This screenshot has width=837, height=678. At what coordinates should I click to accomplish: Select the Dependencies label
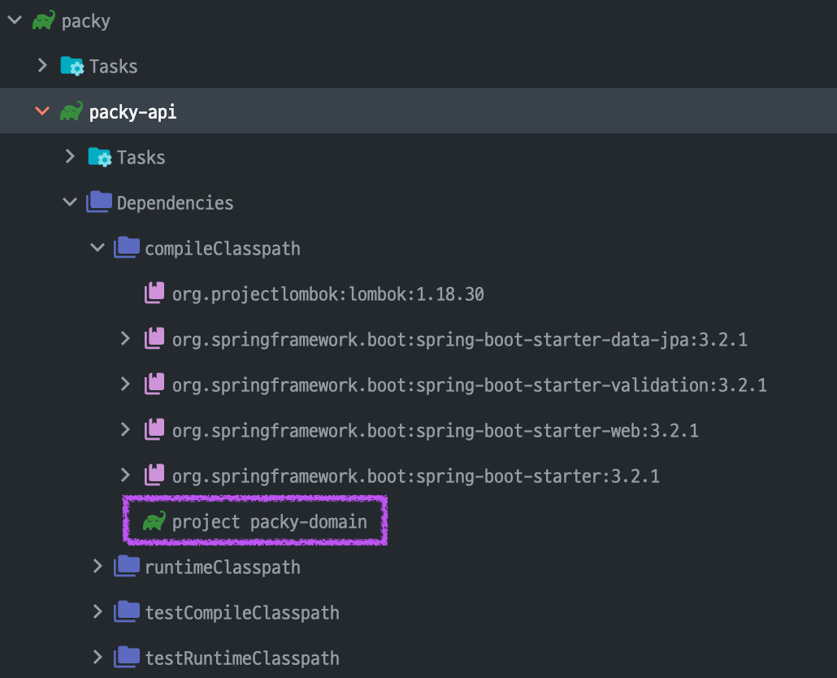[175, 203]
